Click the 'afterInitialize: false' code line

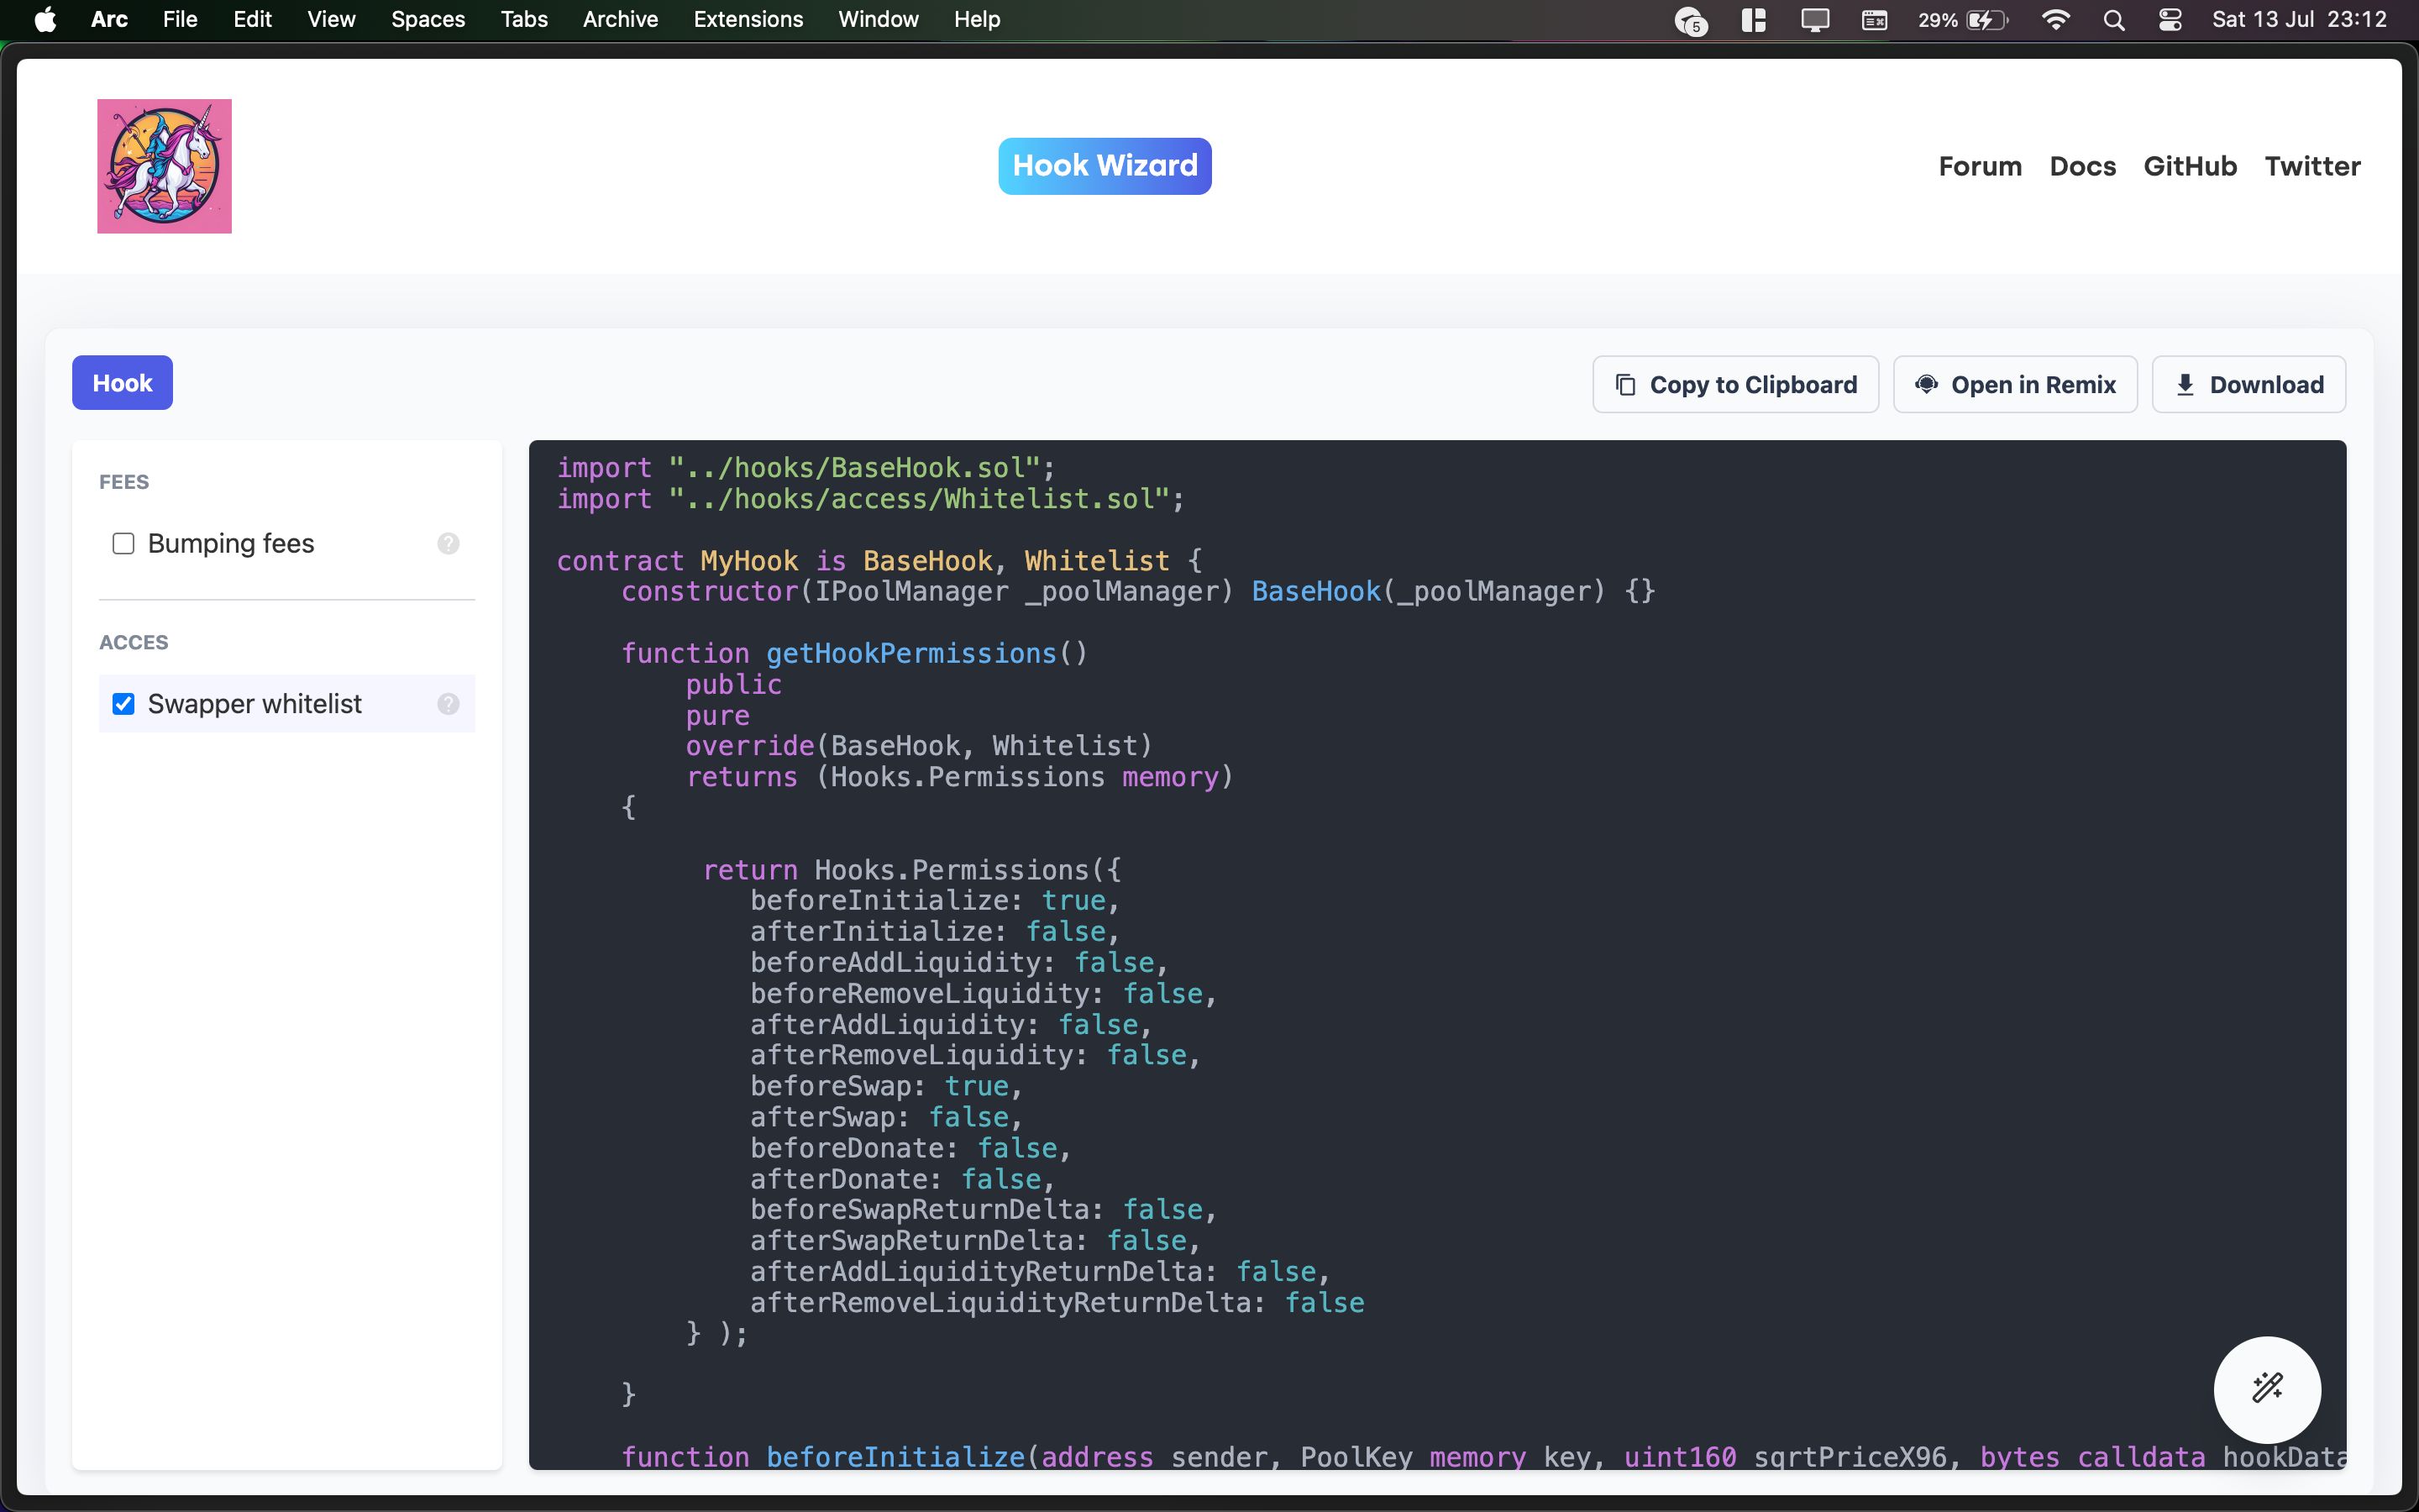coord(935,932)
